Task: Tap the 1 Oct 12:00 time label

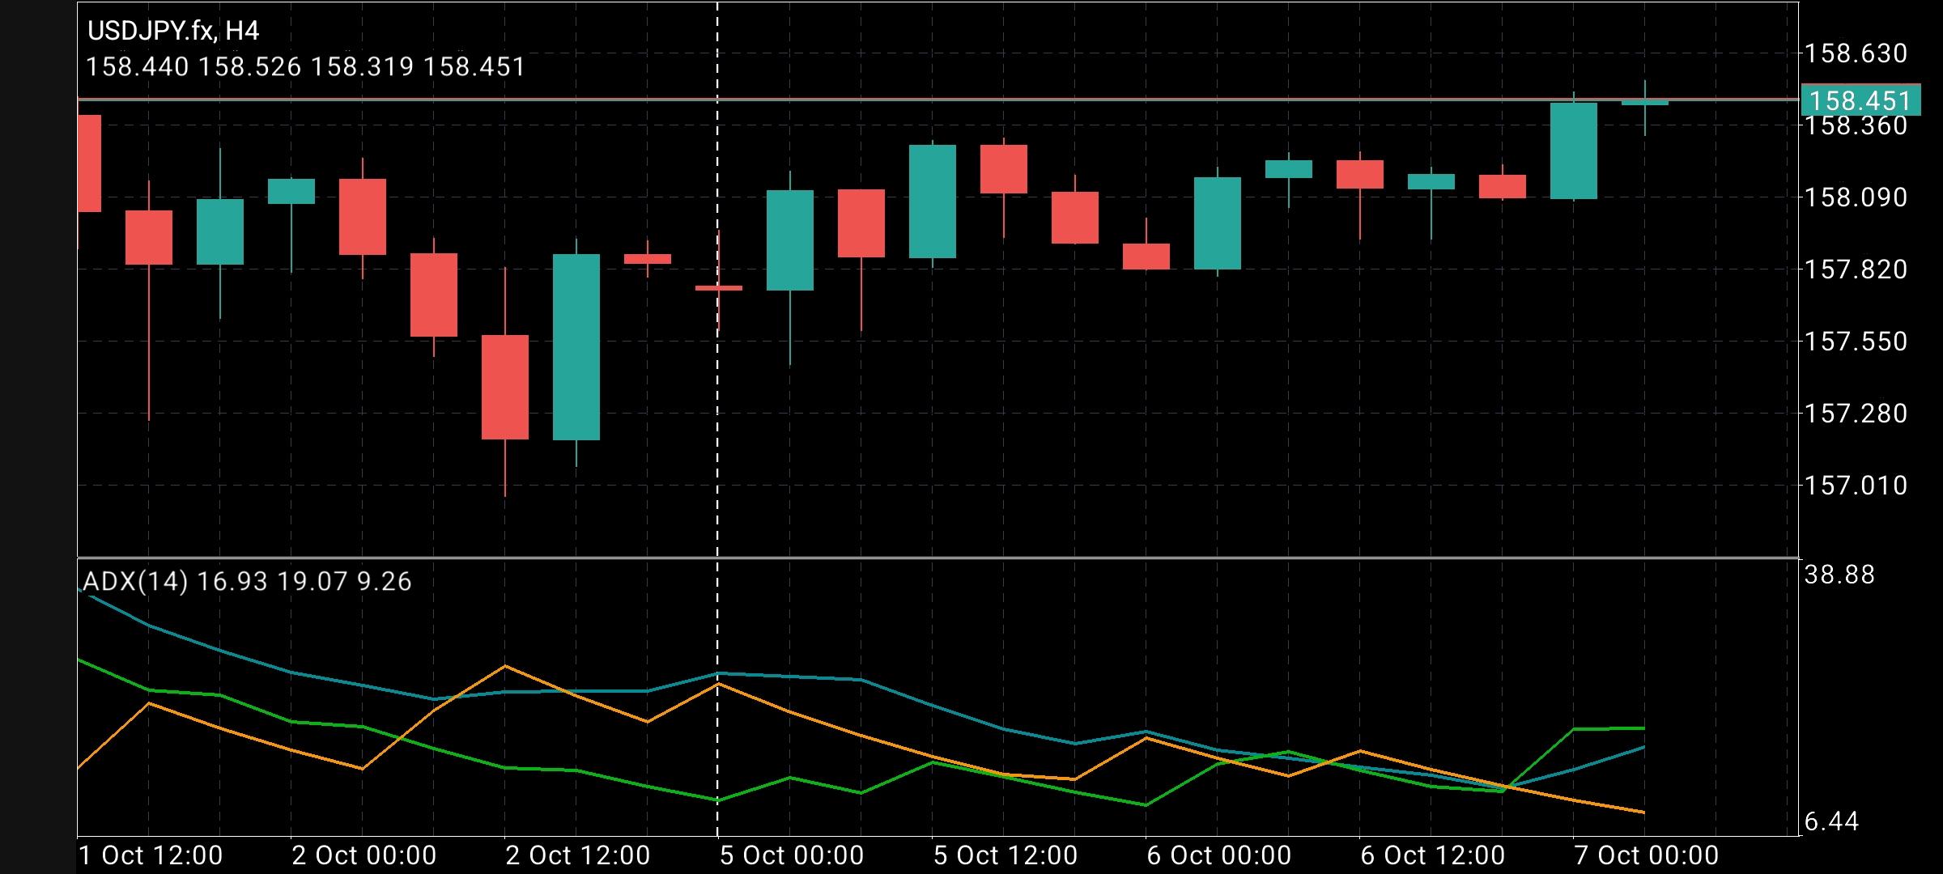Action: [151, 855]
